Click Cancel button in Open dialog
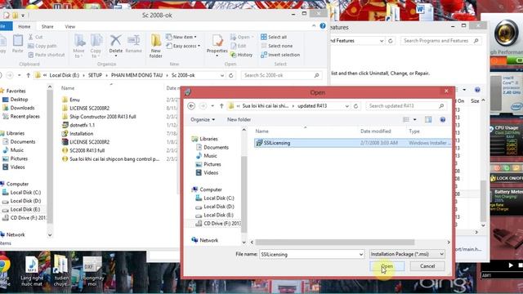Screen dimensions: 523x294 [x=427, y=266]
